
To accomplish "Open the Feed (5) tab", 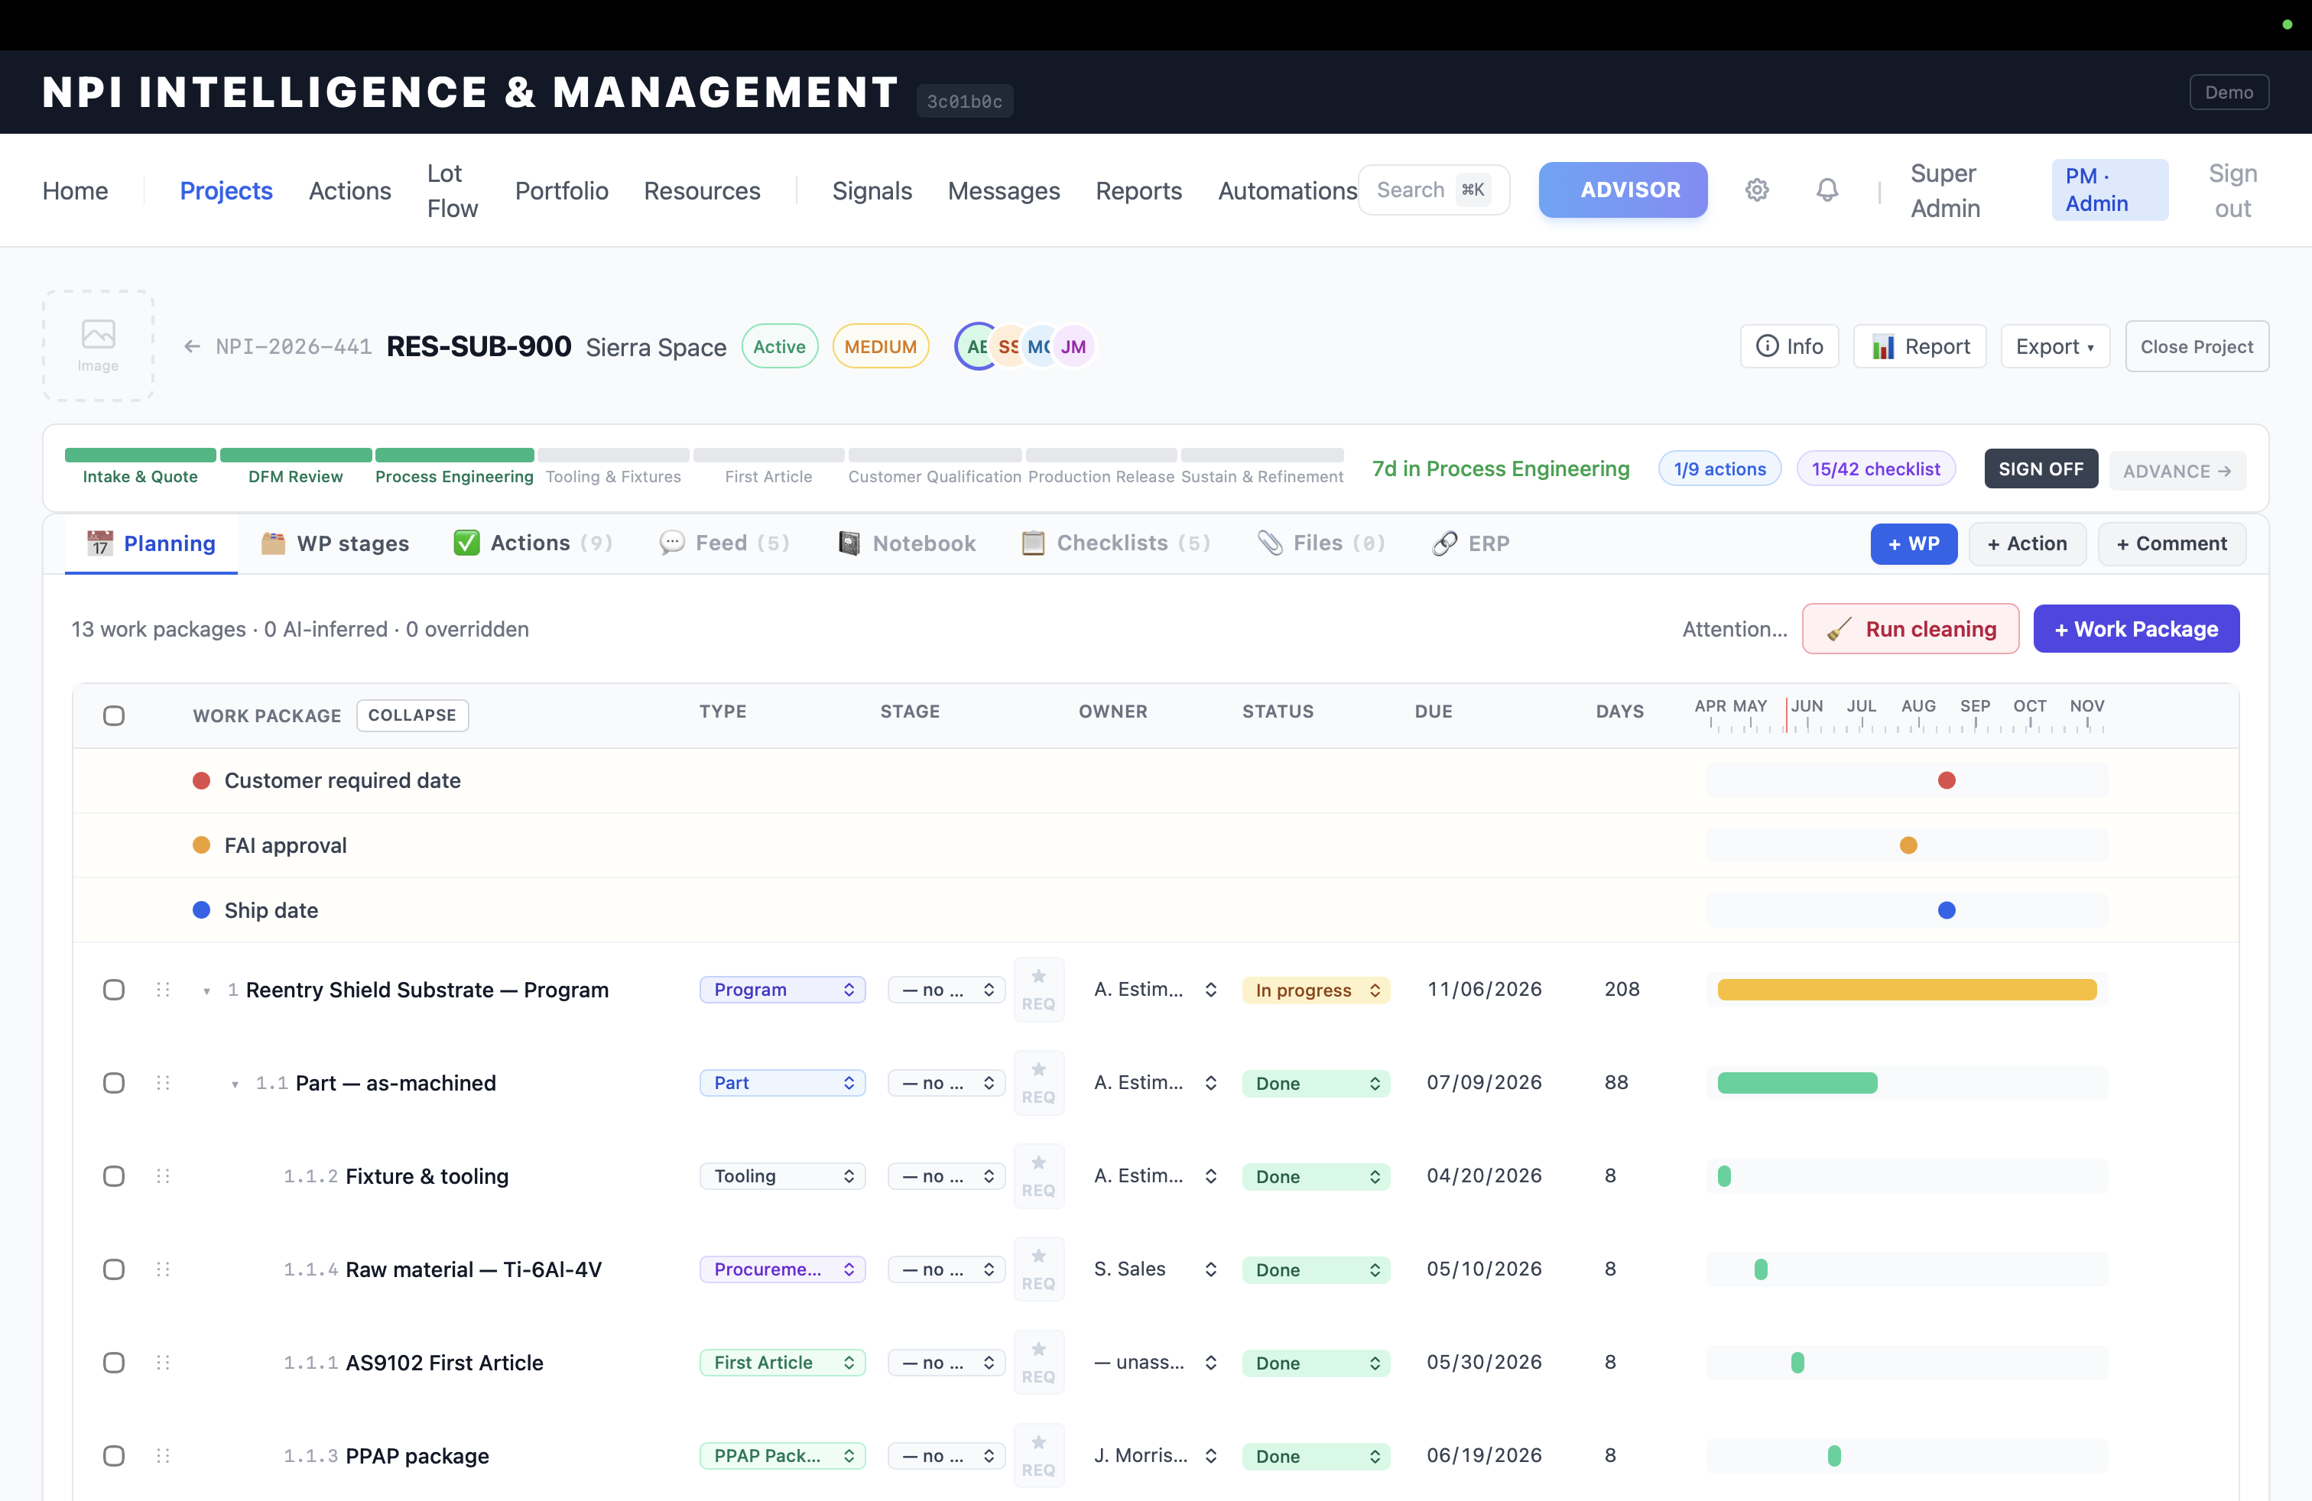I will click(724, 543).
